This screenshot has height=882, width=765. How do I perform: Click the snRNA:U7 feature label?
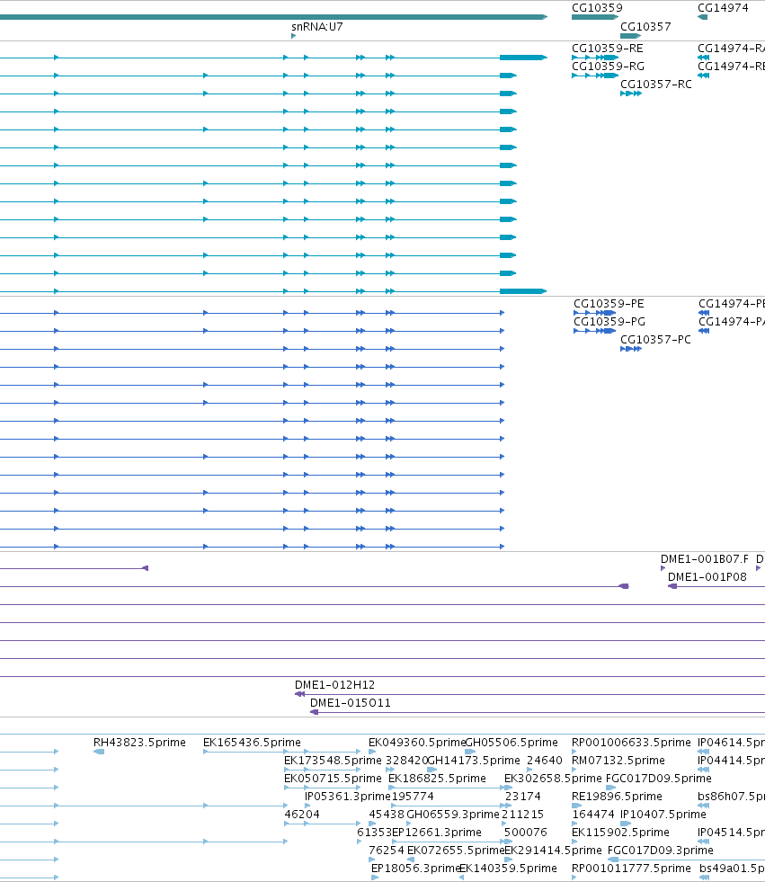pos(316,26)
